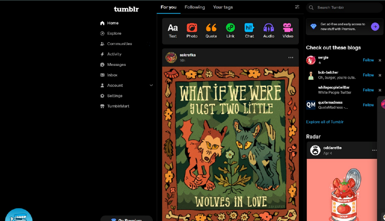Open the bob-belcher blog avatar
This screenshot has height=221, width=385.
coord(311,75)
